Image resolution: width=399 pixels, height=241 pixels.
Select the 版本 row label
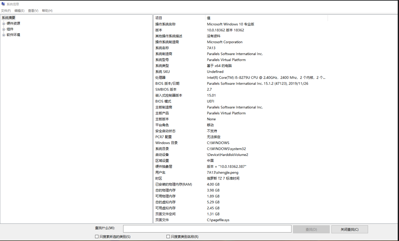pyautogui.click(x=159, y=30)
